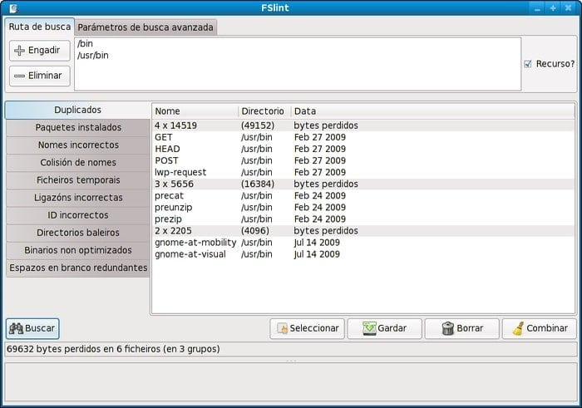Show Ficheiros temporais section
Viewport: 582px width, 408px height.
click(x=78, y=179)
